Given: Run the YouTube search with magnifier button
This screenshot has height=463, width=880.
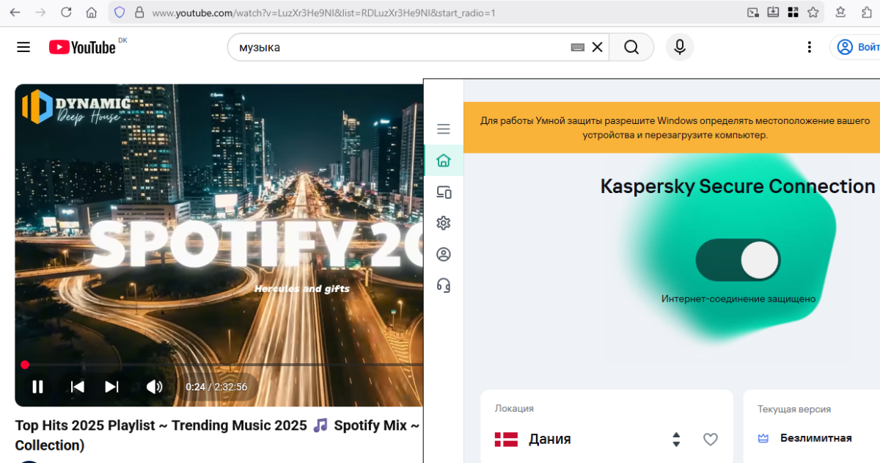Looking at the screenshot, I should pyautogui.click(x=631, y=47).
